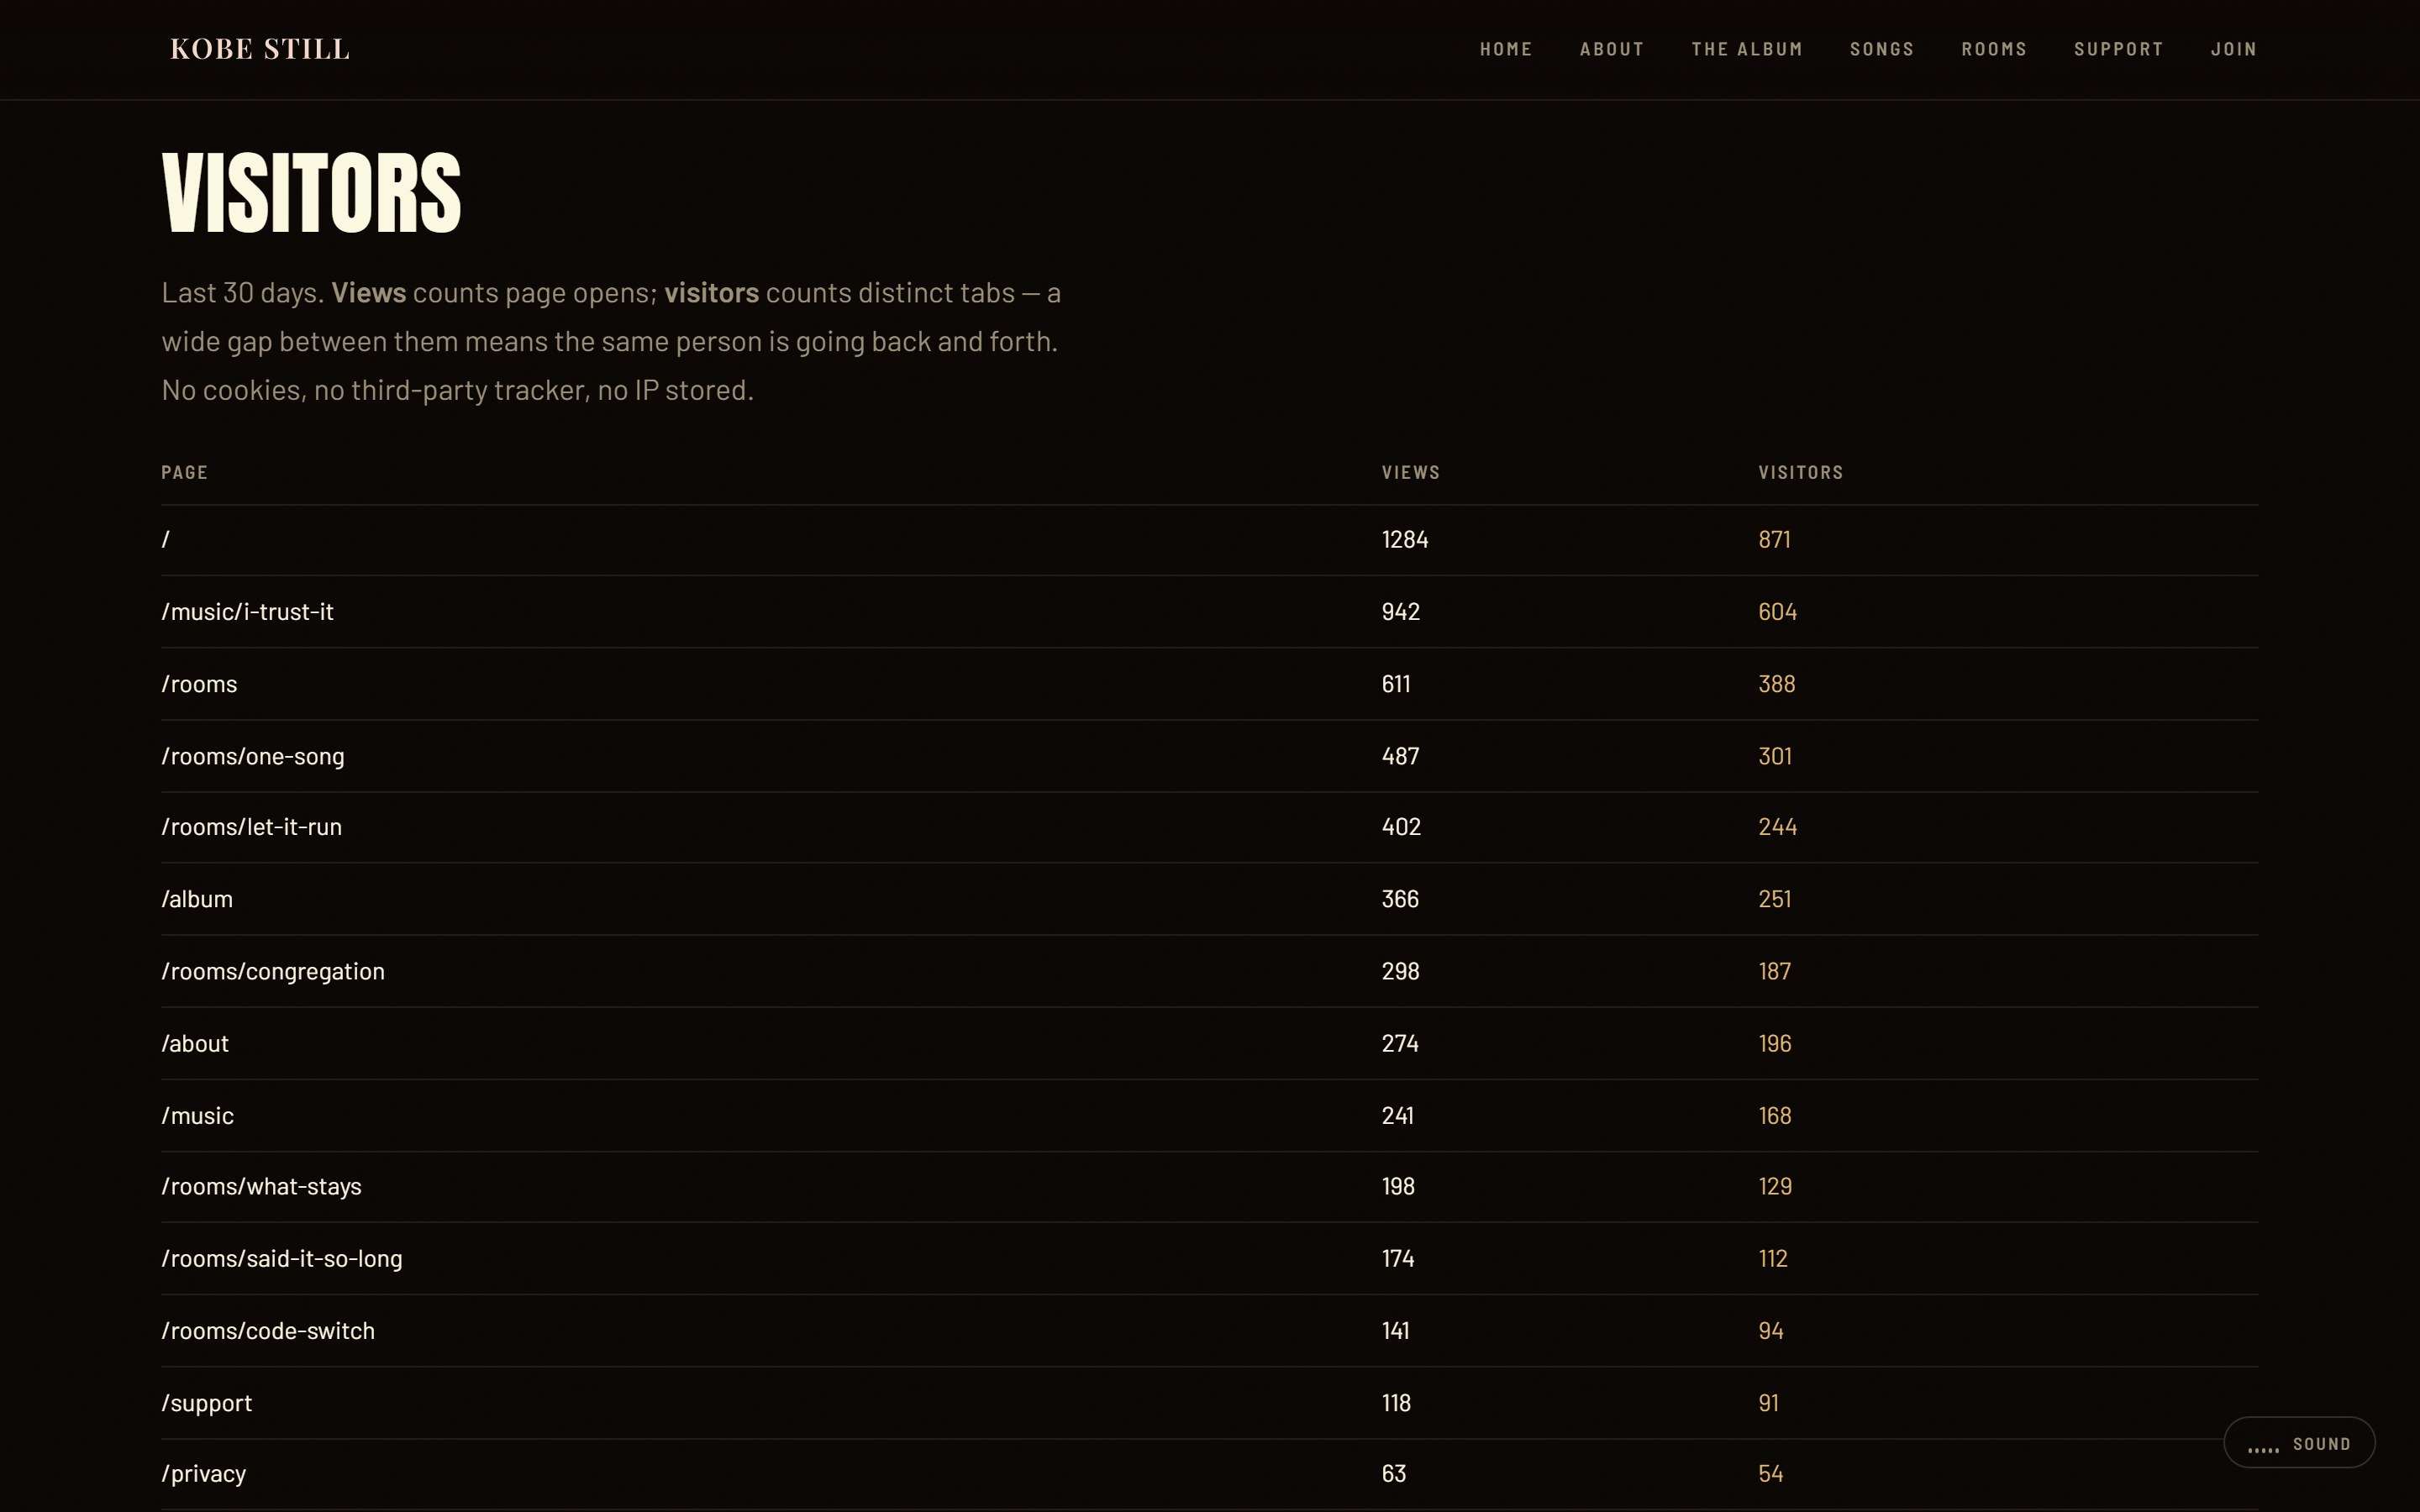This screenshot has width=2420, height=1512.
Task: Go to the HOME nav item
Action: 1506,49
